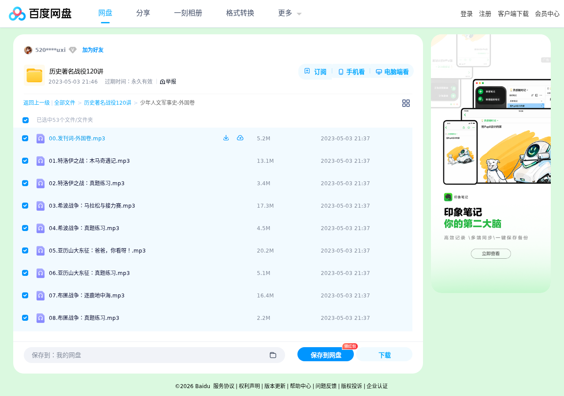Open file 00.发刊词-外国卷.mp3
The image size is (564, 396).
77,138
